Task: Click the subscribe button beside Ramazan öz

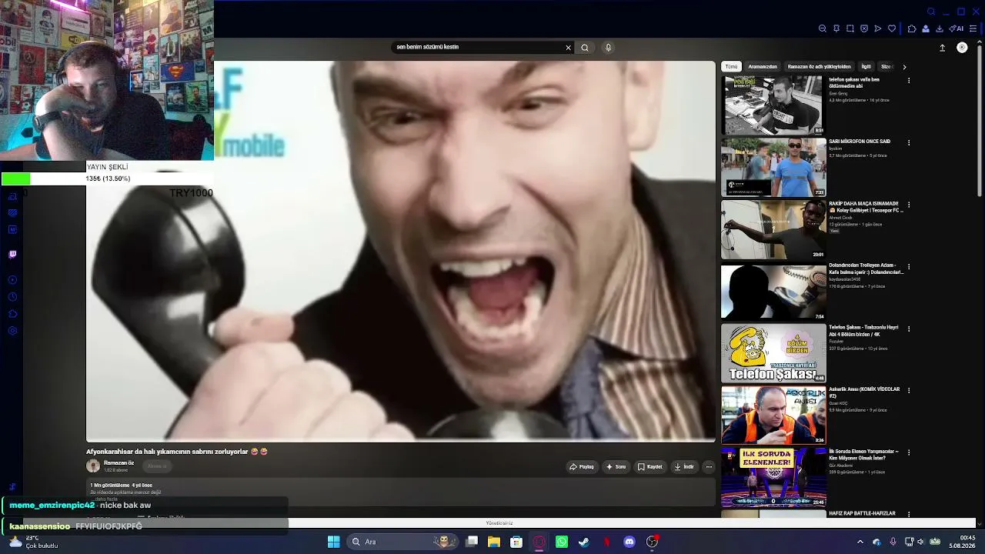Action: [157, 466]
